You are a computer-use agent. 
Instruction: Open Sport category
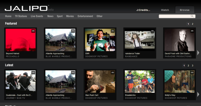[x=60, y=16]
